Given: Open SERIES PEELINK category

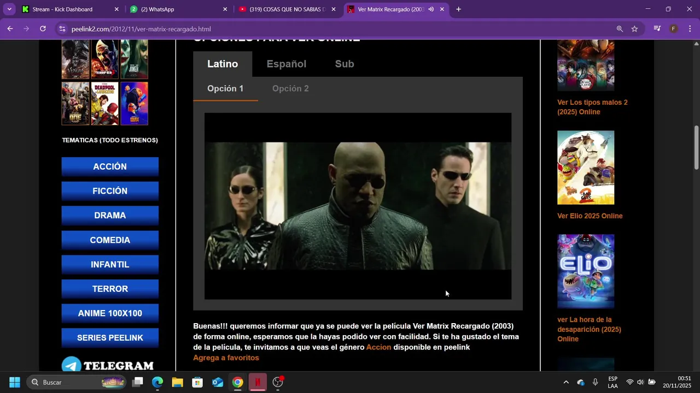Looking at the screenshot, I should pos(110,338).
